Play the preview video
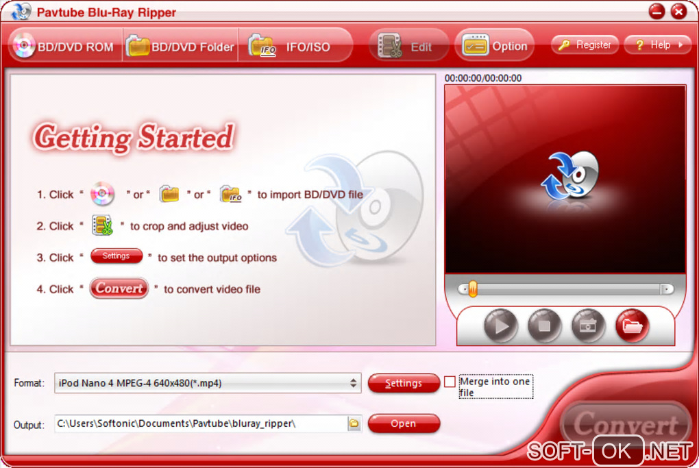 [501, 325]
